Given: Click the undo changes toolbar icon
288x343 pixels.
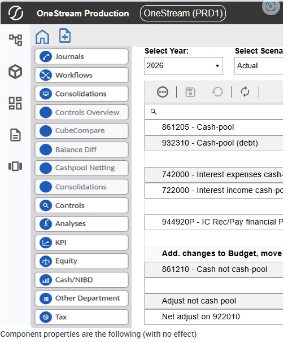Looking at the screenshot, I should [217, 92].
